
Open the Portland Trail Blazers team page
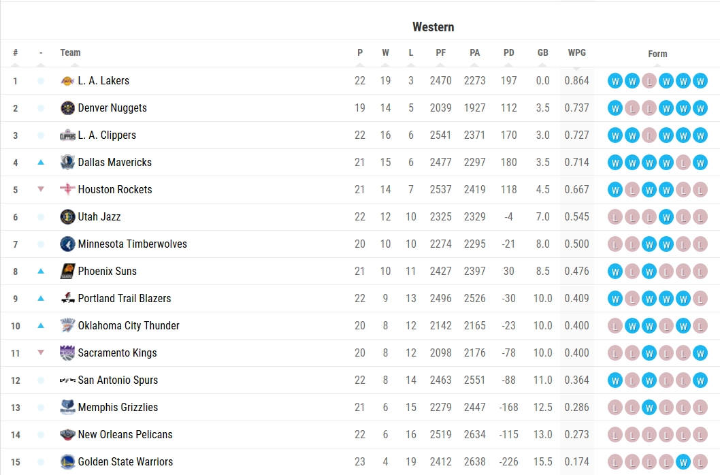click(x=125, y=299)
